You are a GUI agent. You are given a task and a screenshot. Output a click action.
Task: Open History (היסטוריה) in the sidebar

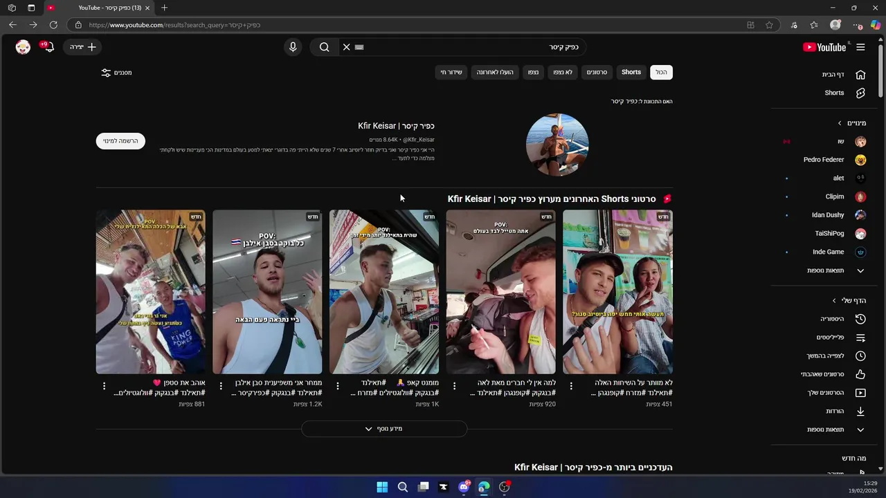[x=840, y=319]
